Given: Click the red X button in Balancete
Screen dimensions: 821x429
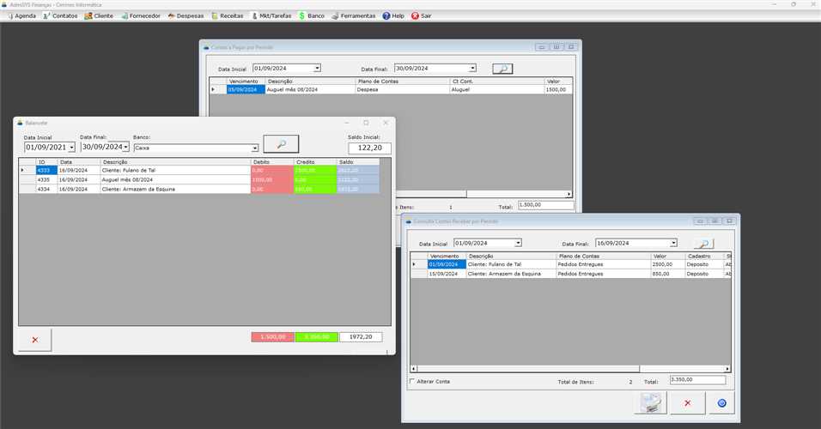Looking at the screenshot, I should point(35,340).
